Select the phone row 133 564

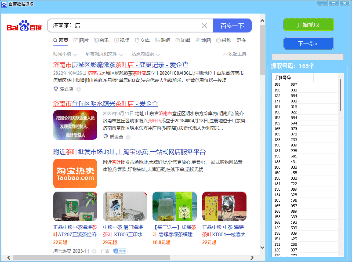[x=305, y=95]
